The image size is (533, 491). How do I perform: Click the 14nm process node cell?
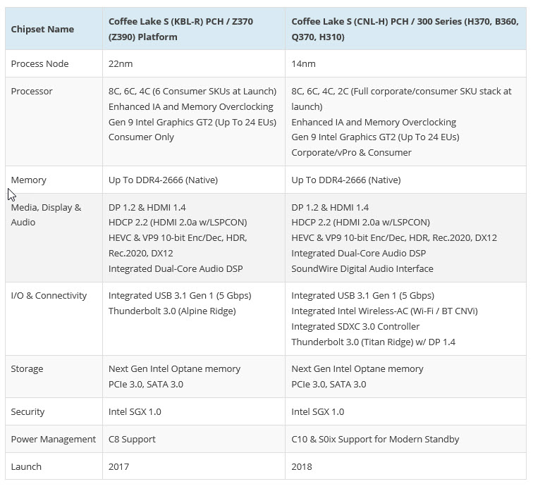304,63
